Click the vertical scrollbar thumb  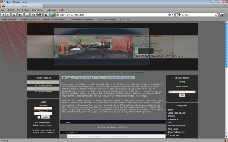tap(226, 45)
